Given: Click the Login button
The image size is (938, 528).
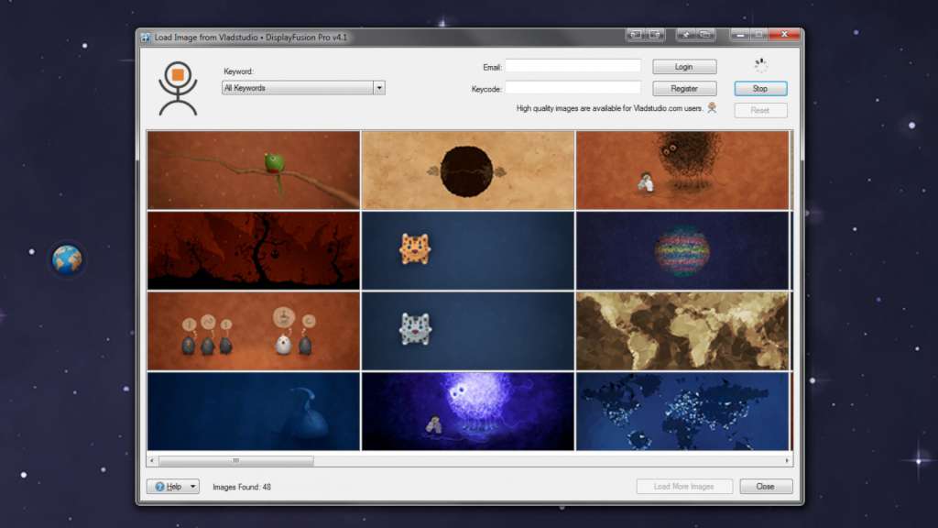Looking at the screenshot, I should 684,66.
